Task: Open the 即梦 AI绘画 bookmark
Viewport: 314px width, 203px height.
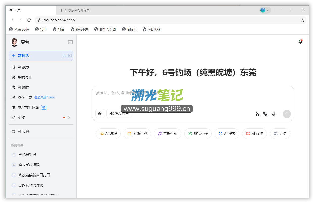Action: pyautogui.click(x=105, y=29)
